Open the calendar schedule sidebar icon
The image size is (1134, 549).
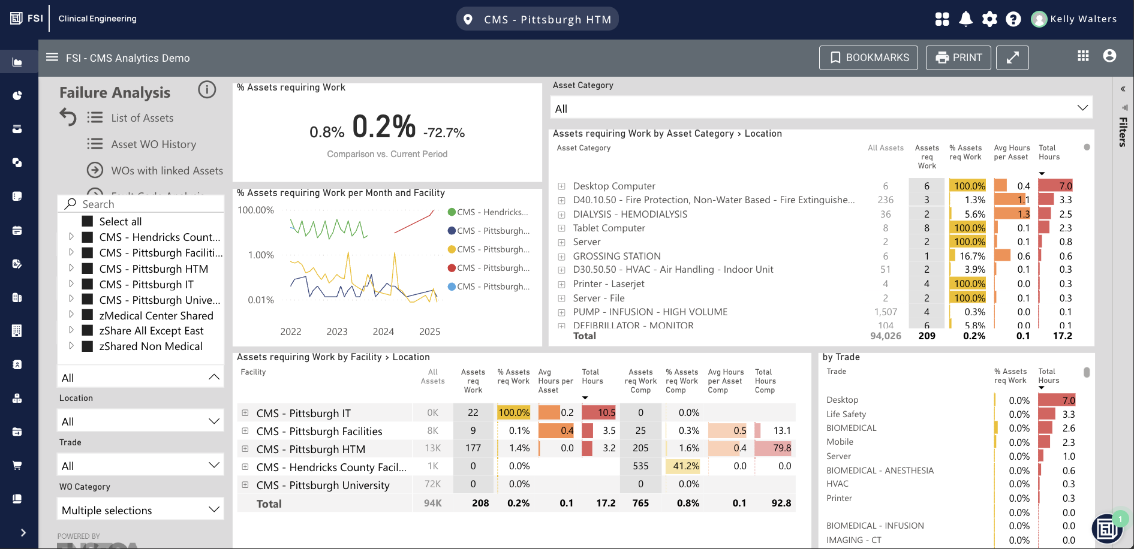[17, 230]
